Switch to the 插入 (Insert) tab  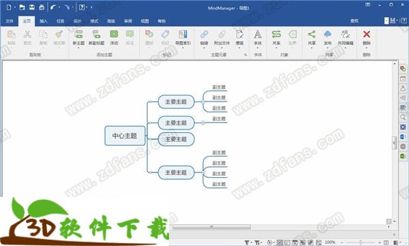pos(44,21)
